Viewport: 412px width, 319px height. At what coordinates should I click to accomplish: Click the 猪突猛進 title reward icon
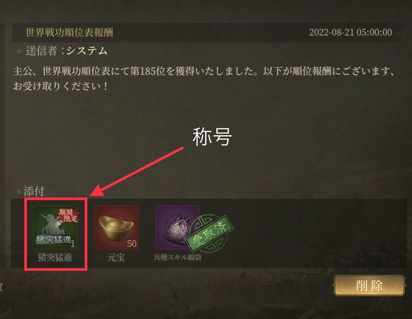click(55, 228)
